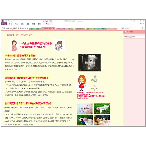The width and height of the screenshot is (146, 146).
Task: Click the Back navigation arrow icon
Action: (x=6, y=21)
